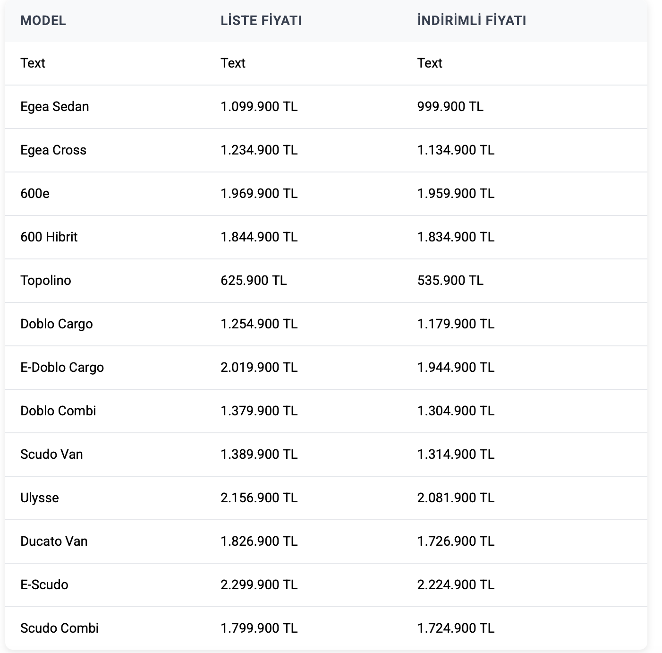Select the Doblo Combi model name
The width and height of the screenshot is (662, 653).
click(x=58, y=411)
